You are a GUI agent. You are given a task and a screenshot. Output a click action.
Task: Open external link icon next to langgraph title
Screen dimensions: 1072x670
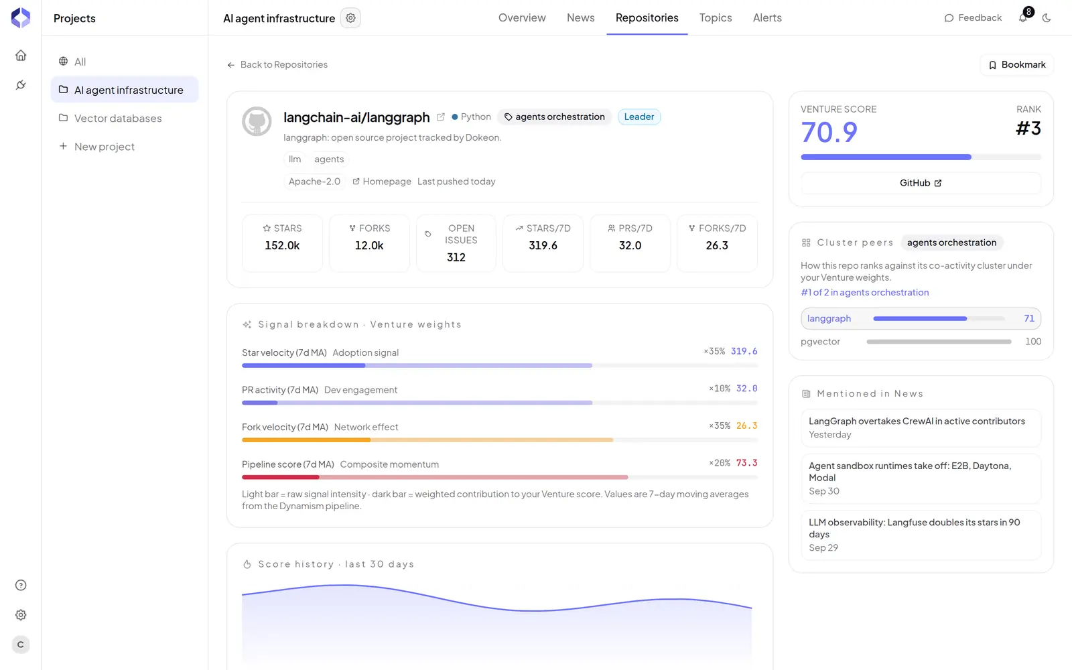click(x=441, y=117)
